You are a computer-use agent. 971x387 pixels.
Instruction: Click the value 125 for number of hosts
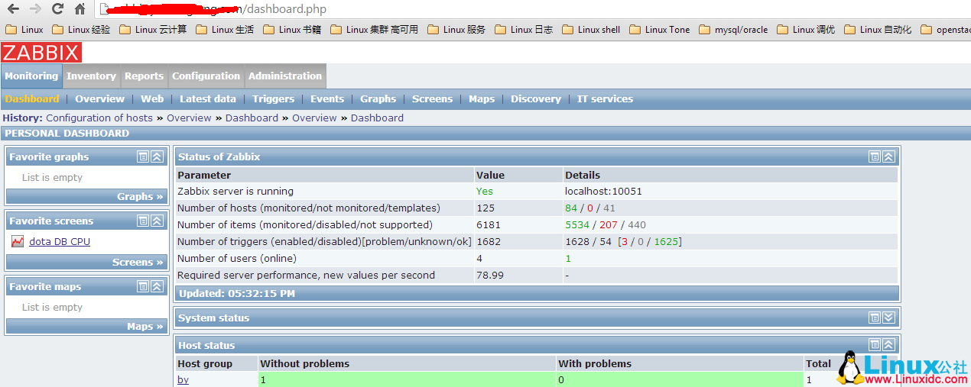coord(485,208)
